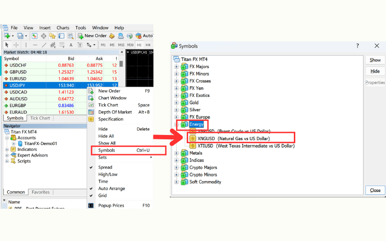The height and width of the screenshot is (241, 386).
Task: Expand the Crypto Majors group
Action: click(x=177, y=167)
